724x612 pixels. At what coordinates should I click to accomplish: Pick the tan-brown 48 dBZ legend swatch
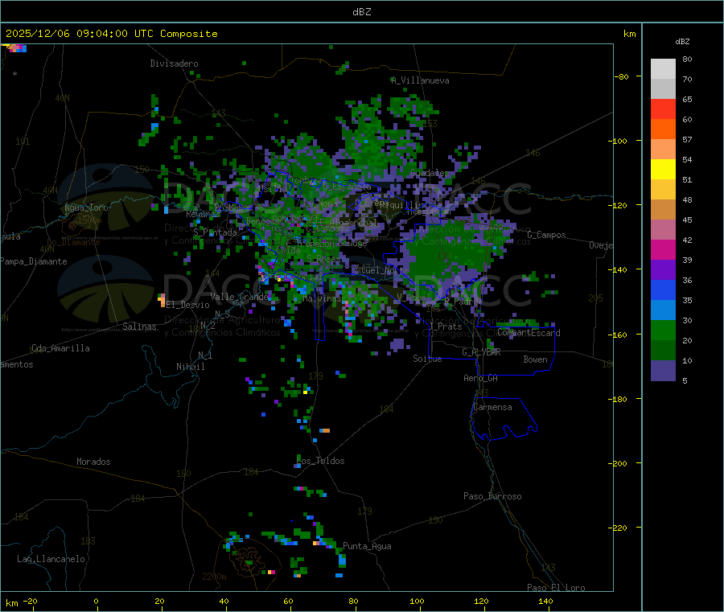click(663, 210)
